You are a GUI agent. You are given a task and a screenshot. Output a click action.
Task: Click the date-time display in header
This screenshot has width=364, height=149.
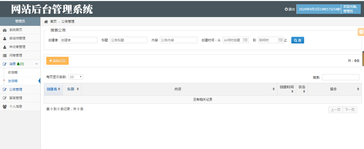pos(319,9)
